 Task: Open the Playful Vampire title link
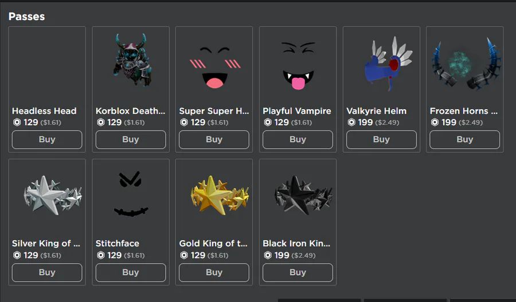click(x=297, y=111)
